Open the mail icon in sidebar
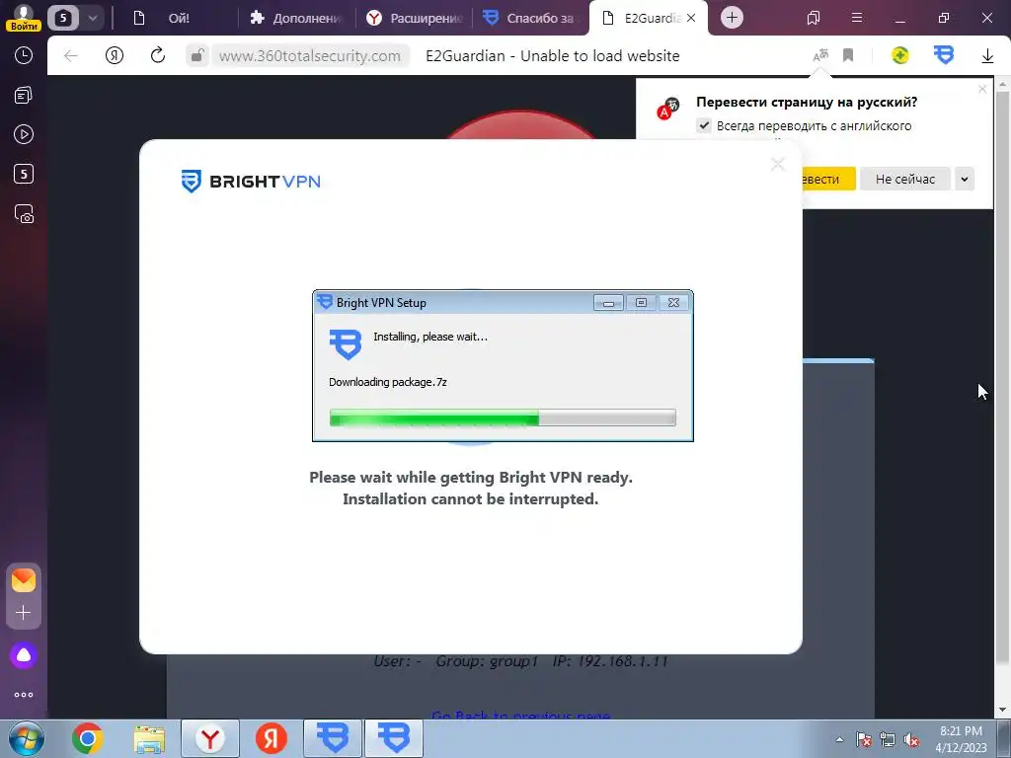This screenshot has height=758, width=1011. point(24,580)
